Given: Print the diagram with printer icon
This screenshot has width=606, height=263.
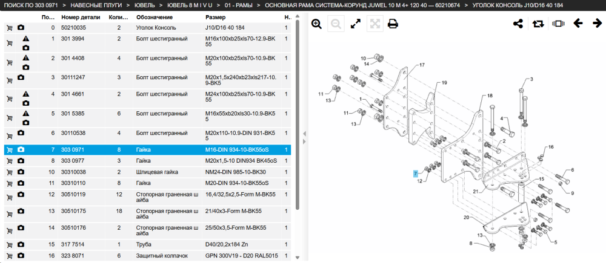Looking at the screenshot, I should pos(393,24).
